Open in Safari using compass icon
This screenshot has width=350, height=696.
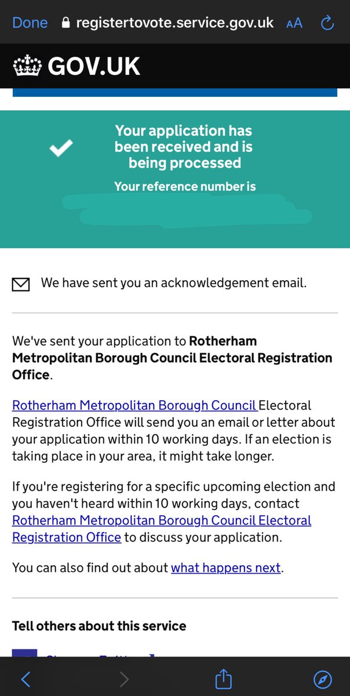point(322,679)
